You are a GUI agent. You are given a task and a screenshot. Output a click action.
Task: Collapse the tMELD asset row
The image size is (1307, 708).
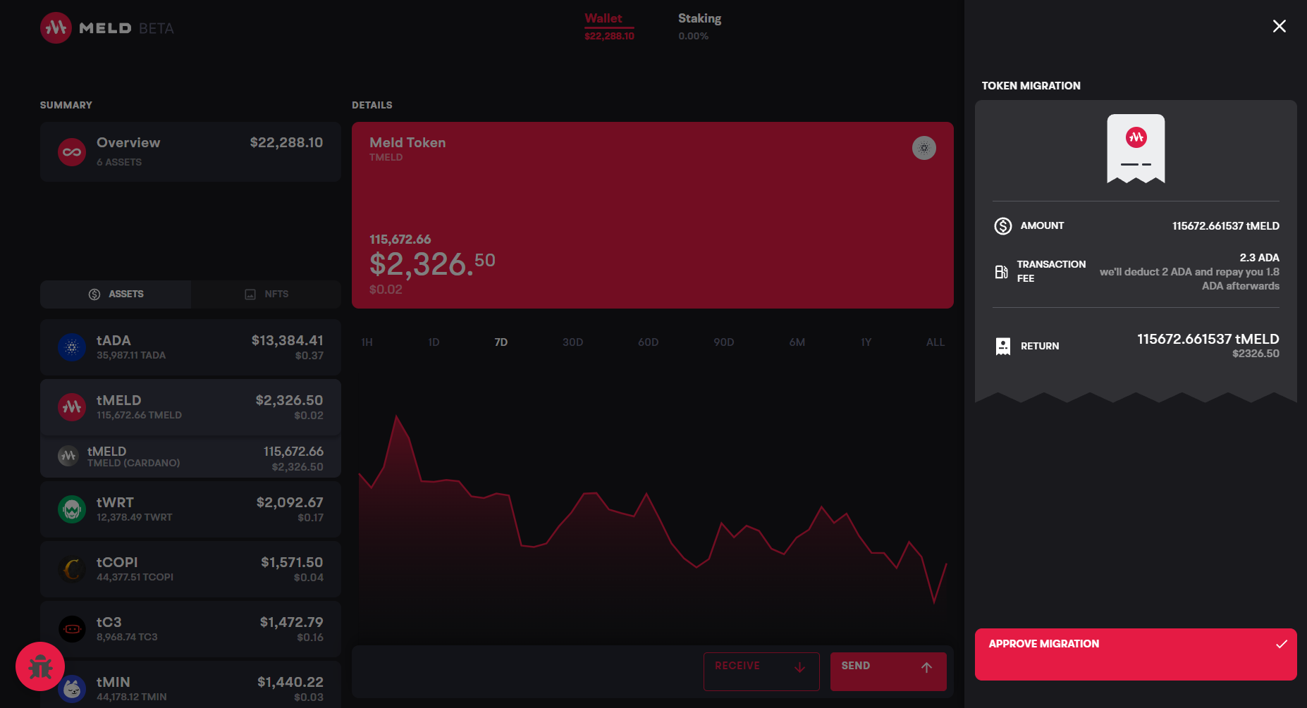point(190,407)
